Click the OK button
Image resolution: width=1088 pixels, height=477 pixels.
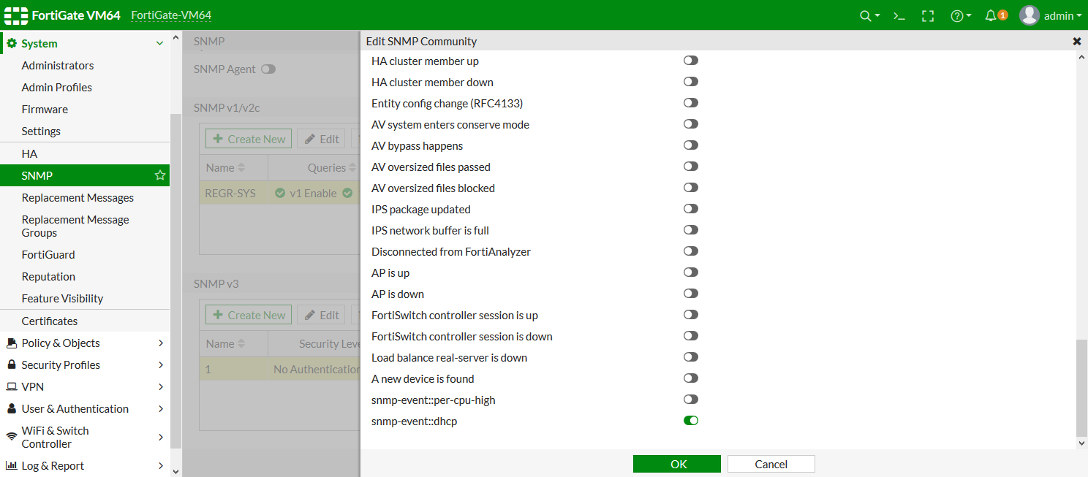(676, 464)
